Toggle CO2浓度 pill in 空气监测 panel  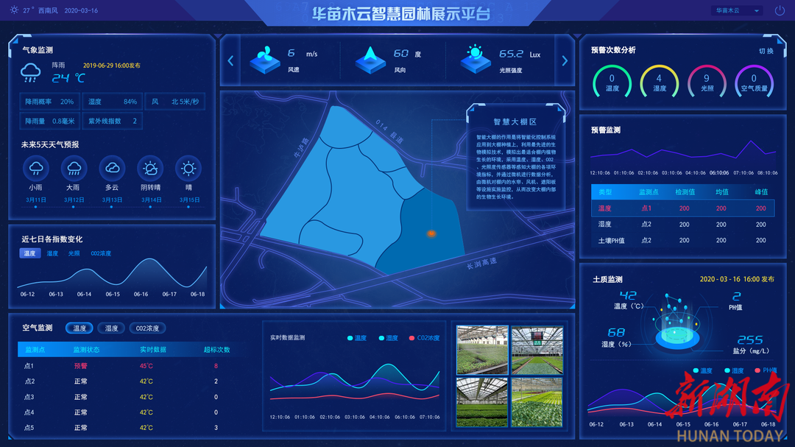(147, 328)
